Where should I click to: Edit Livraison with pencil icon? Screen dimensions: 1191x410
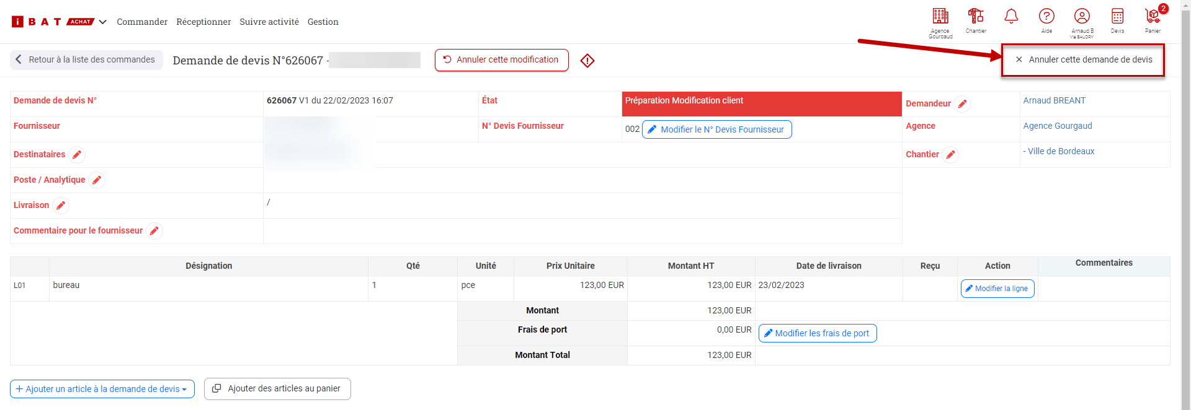tap(61, 206)
